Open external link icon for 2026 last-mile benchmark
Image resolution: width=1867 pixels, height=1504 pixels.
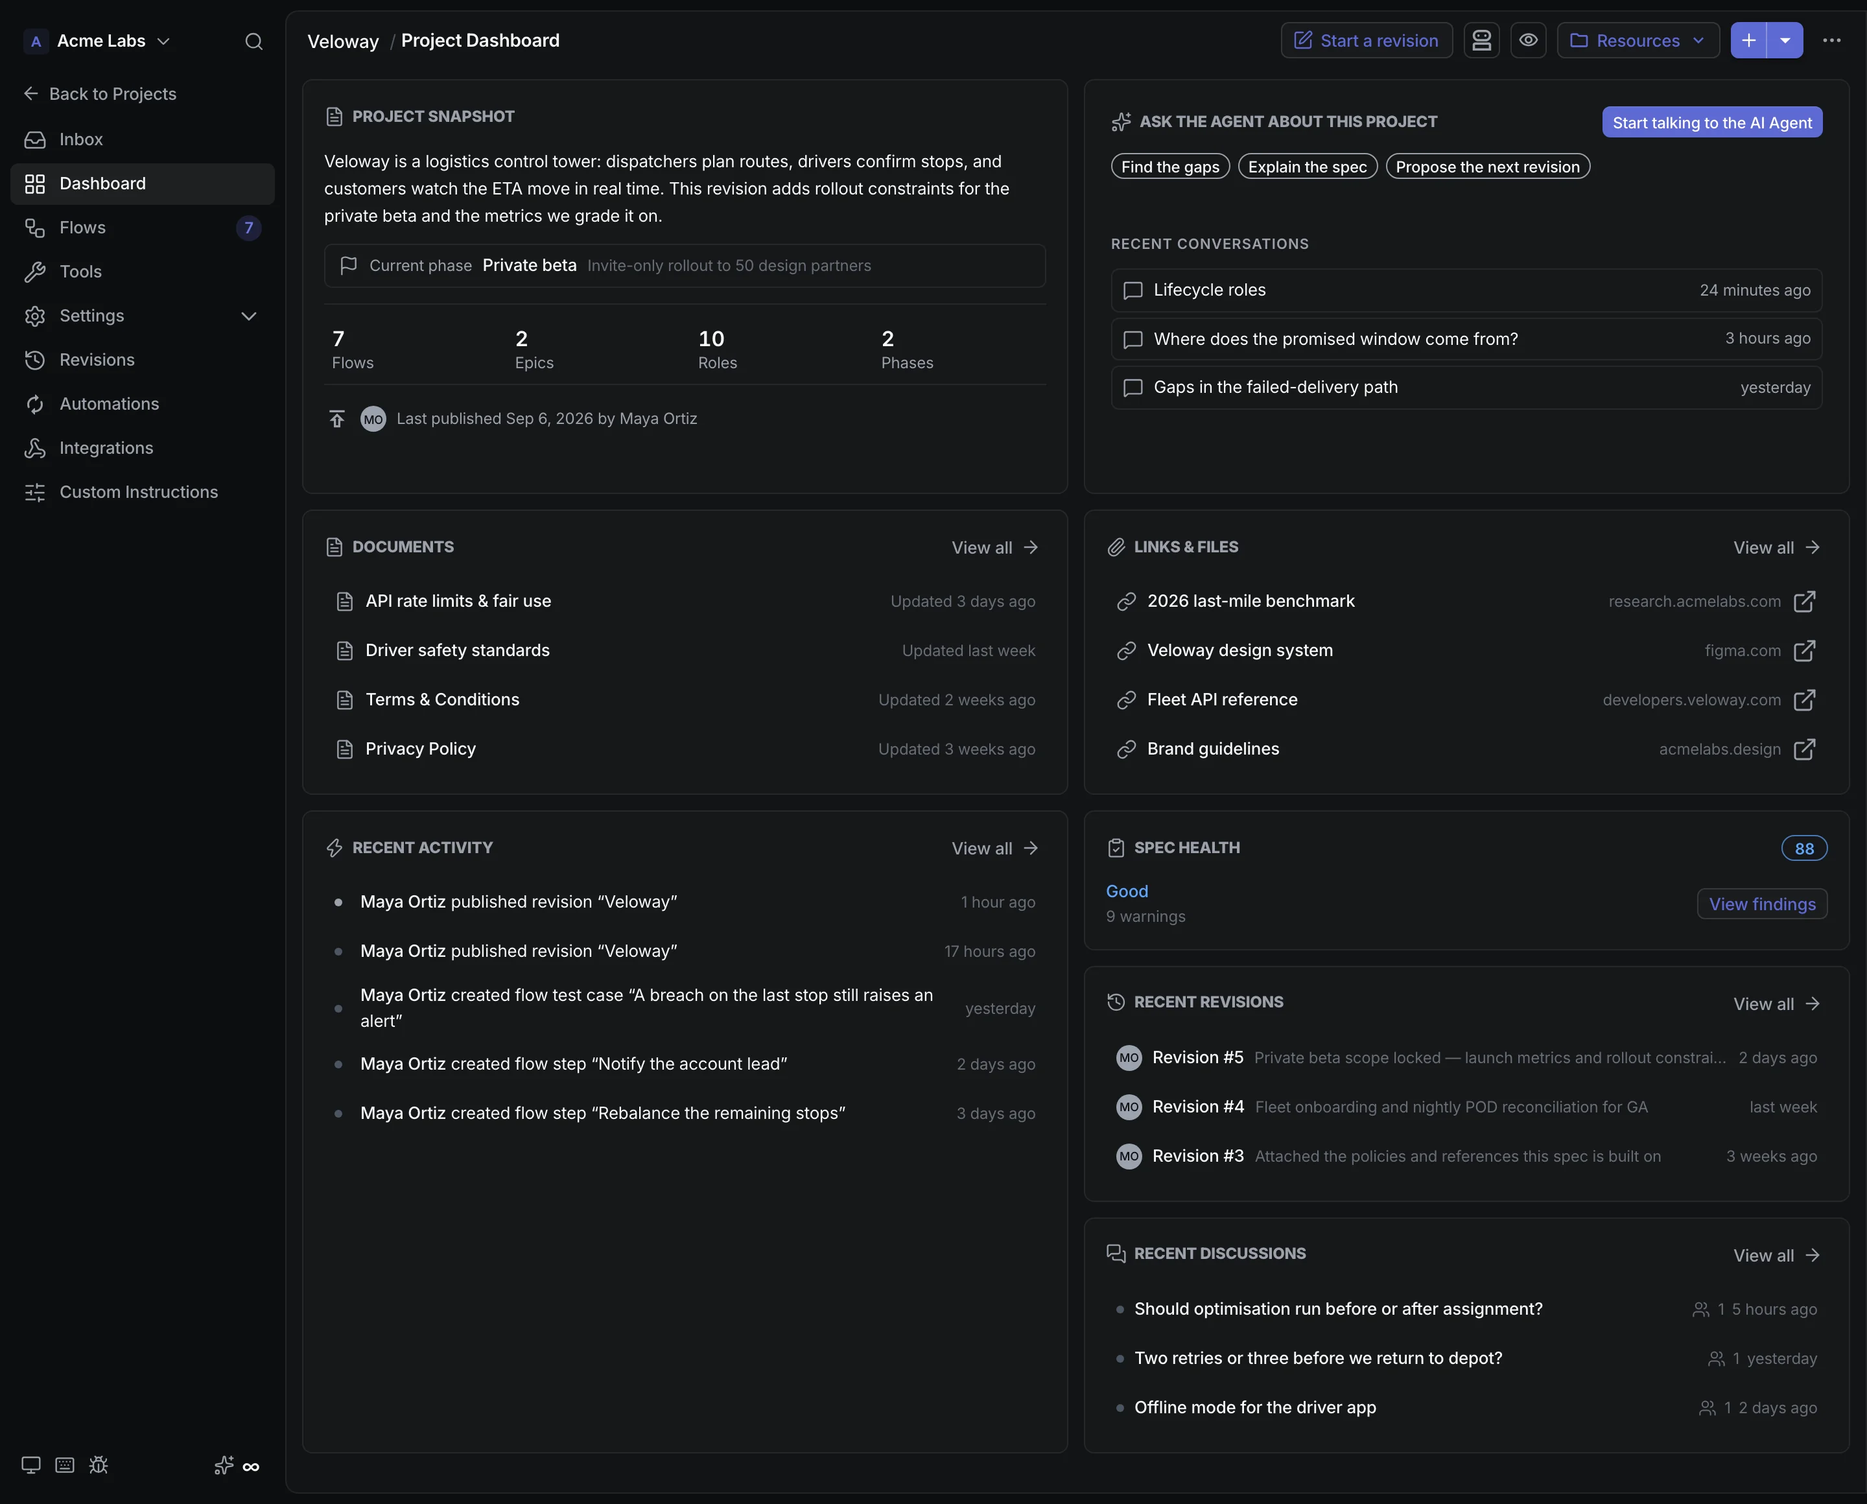click(1803, 601)
